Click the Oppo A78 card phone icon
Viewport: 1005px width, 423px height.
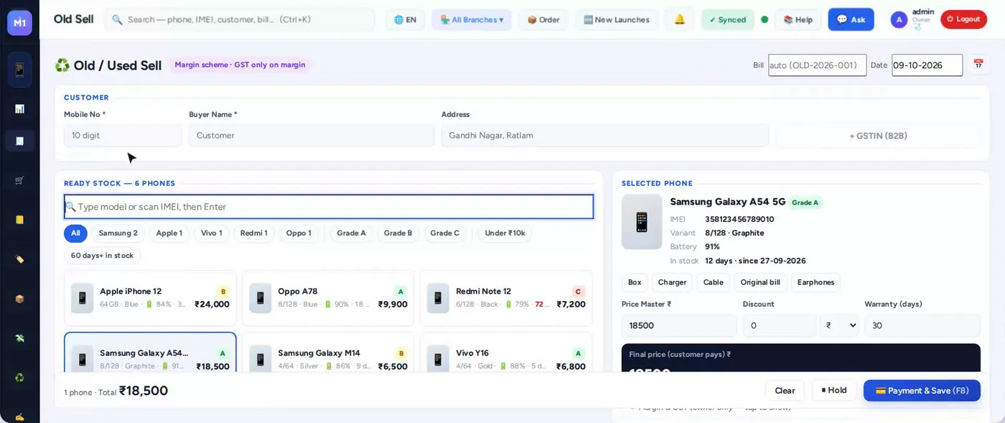(x=260, y=298)
